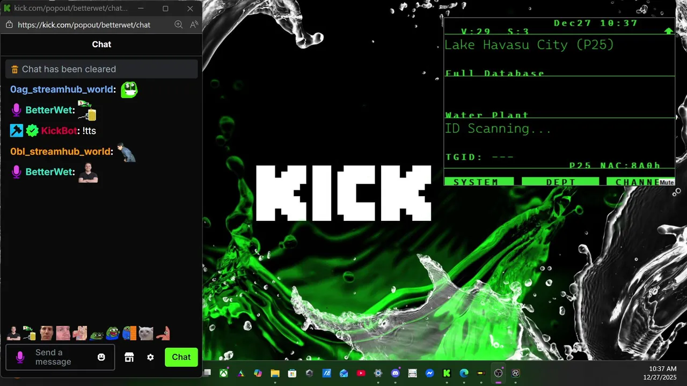Open 0bl_streamhub_world user profile
687x386 pixels.
point(60,152)
